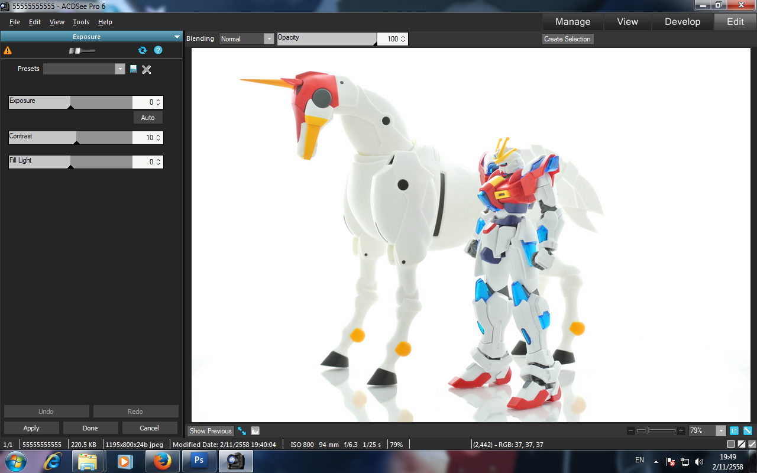Click the blue reset refresh icon
Image resolution: width=757 pixels, height=473 pixels.
(x=143, y=51)
